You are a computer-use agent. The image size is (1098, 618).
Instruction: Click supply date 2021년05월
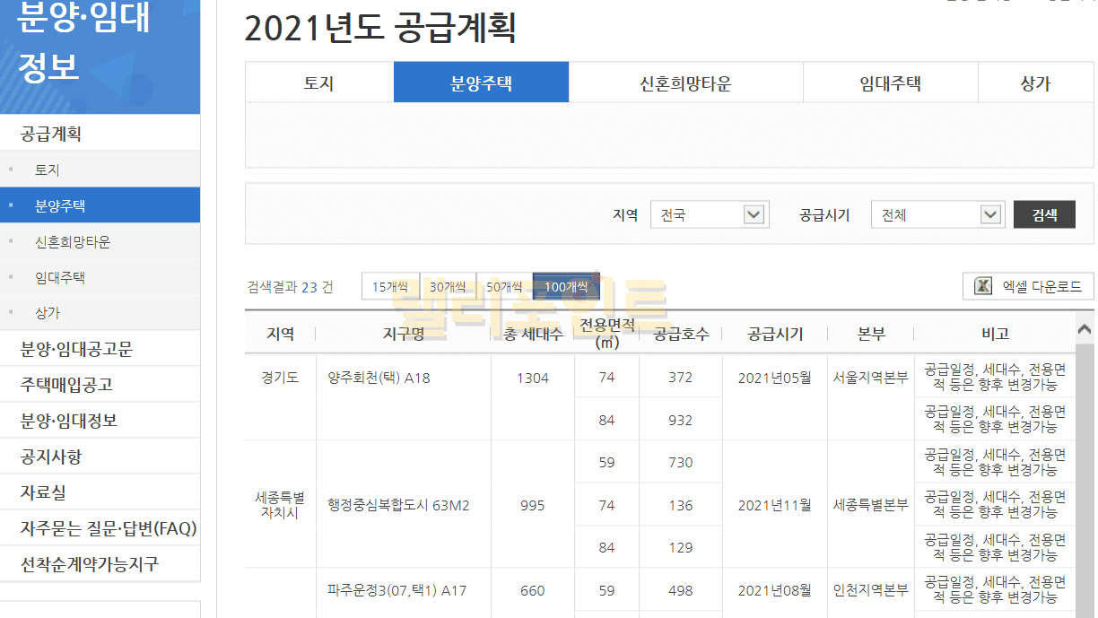pos(775,378)
